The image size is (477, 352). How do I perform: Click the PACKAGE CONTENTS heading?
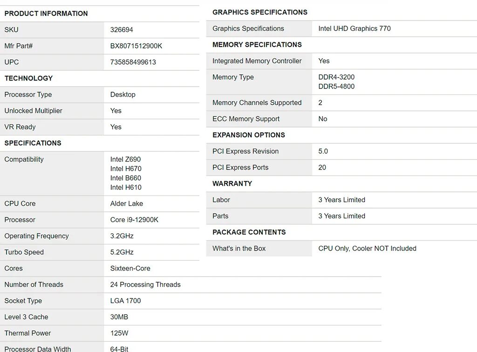point(249,232)
